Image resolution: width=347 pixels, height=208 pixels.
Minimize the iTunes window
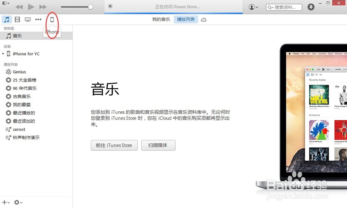[x=320, y=3]
